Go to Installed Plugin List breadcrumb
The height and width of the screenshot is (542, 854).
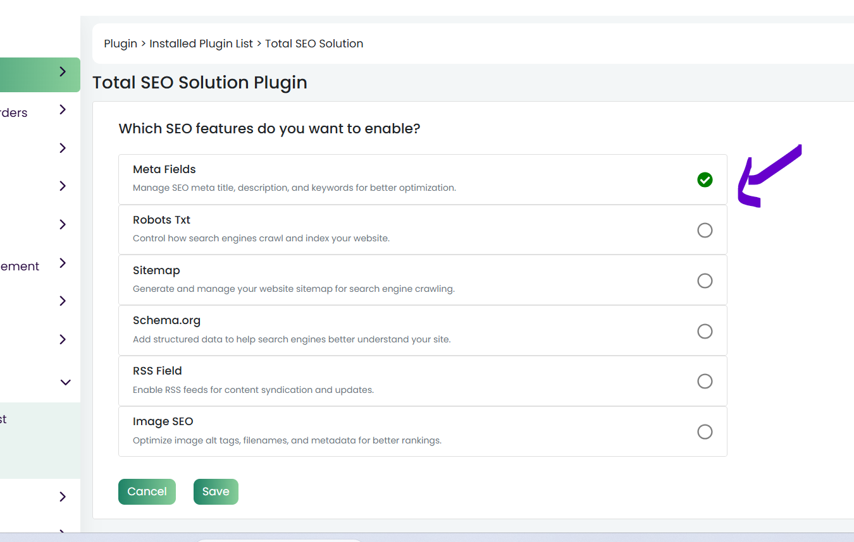pyautogui.click(x=201, y=44)
